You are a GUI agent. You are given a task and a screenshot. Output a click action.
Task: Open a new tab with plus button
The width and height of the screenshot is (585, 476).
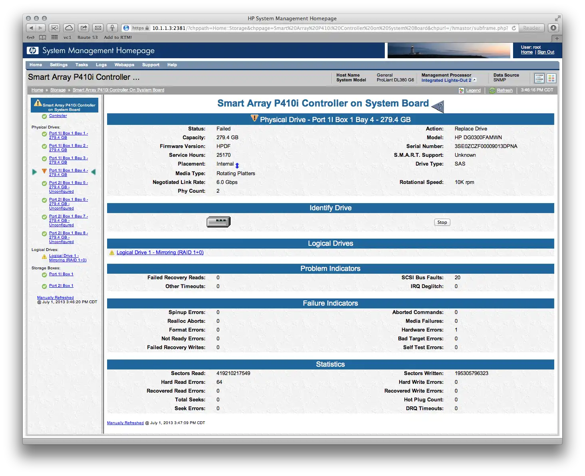557,38
